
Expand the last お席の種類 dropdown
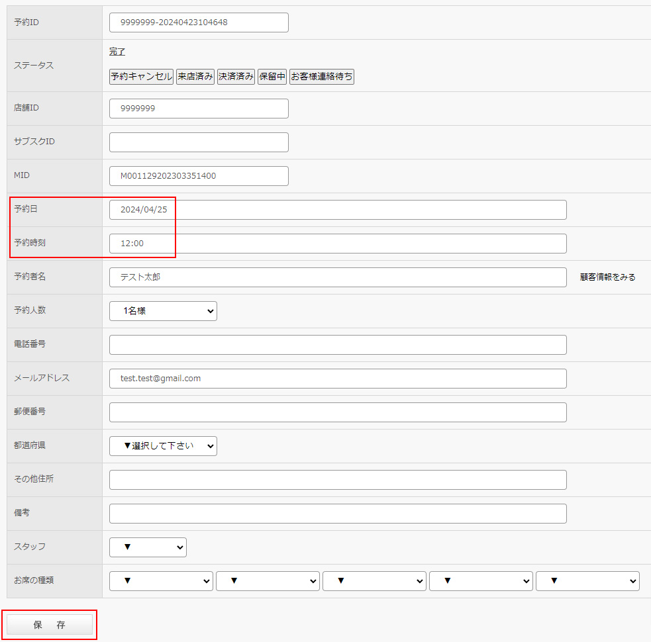pyautogui.click(x=587, y=581)
